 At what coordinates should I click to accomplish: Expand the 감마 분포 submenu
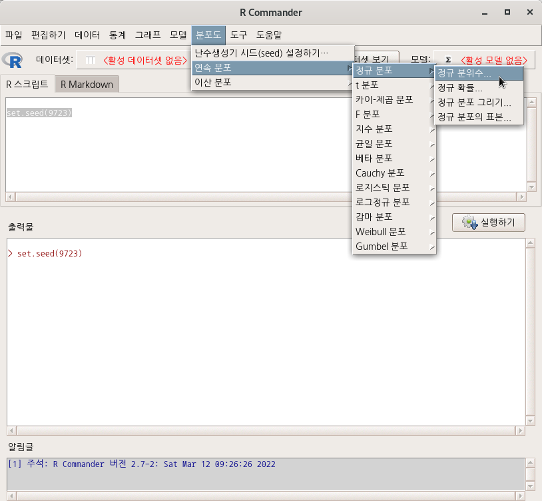pyautogui.click(x=394, y=217)
